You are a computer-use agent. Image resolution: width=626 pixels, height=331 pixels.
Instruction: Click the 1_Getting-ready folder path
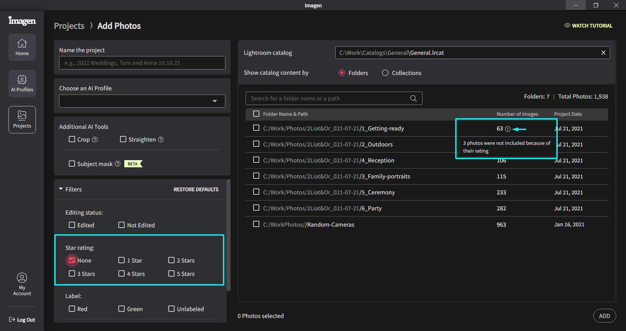(x=333, y=128)
